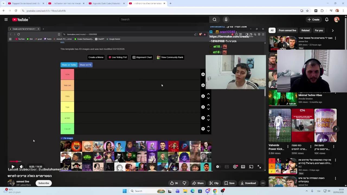Image resolution: width=347 pixels, height=195 pixels.
Task: Go to the YouTube home logo
Action: [20, 19]
